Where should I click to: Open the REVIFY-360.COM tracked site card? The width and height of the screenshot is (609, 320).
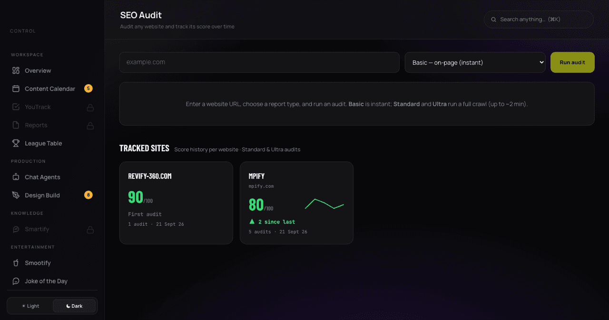point(176,203)
